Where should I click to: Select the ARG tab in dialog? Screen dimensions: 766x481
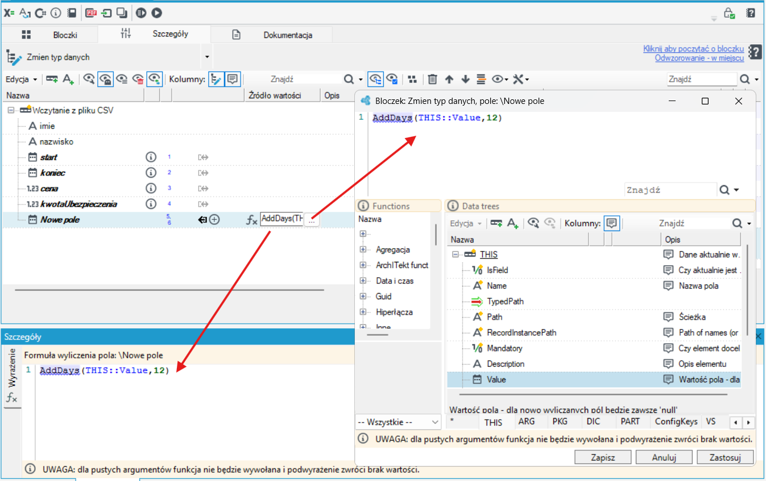[527, 421]
